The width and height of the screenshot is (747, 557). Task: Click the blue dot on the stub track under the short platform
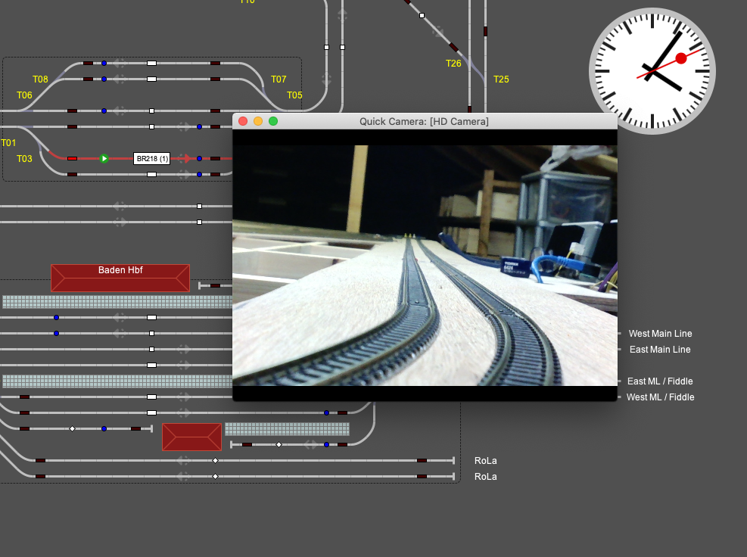326,444
